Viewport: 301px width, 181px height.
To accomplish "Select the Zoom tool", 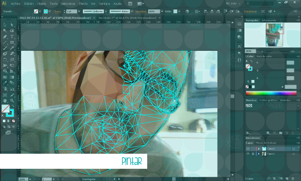I will pos(12,101).
